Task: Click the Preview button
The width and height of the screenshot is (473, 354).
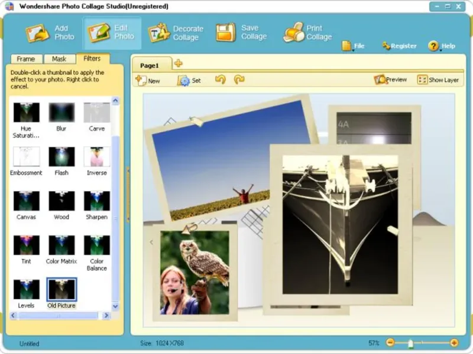Action: coord(390,80)
